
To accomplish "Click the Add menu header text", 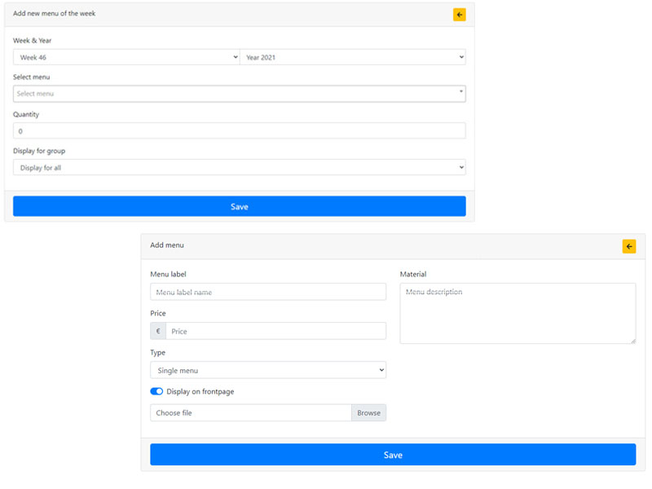I will pos(169,245).
